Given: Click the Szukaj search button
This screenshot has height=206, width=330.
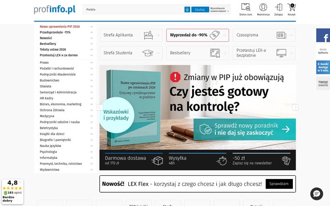Looking at the screenshot, I should coord(200,10).
